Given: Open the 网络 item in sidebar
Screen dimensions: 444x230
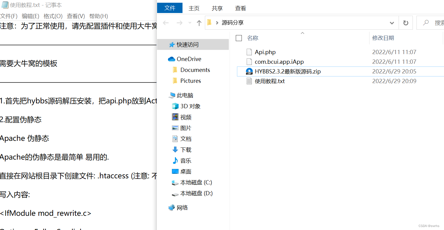Looking at the screenshot, I should click(x=182, y=208).
